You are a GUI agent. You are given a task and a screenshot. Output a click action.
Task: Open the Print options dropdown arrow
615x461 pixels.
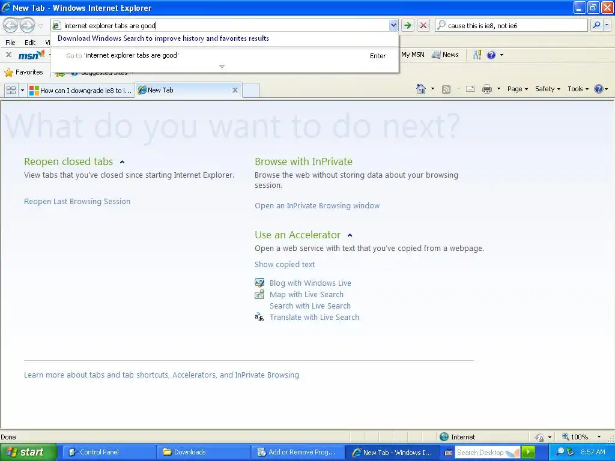(498, 89)
